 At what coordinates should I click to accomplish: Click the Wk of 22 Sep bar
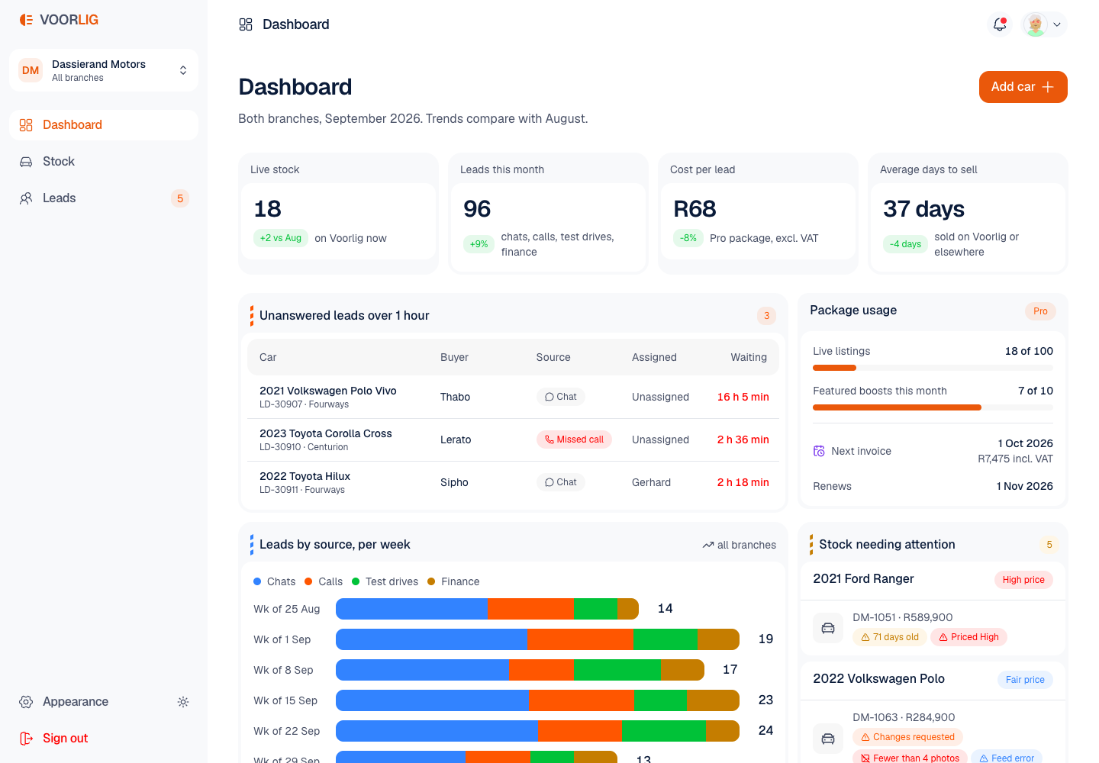pyautogui.click(x=537, y=731)
